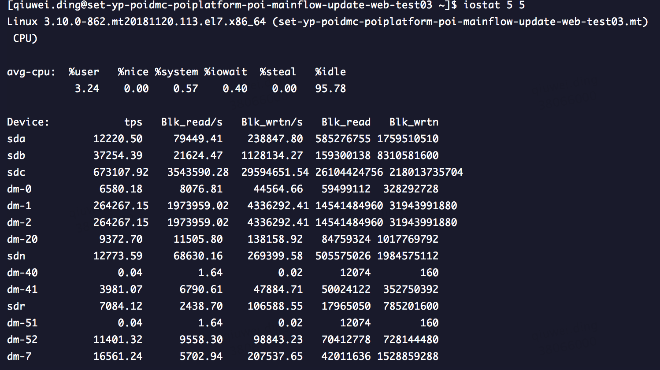Click the dm-7 Blk_wrtn value 1528859288

point(408,356)
